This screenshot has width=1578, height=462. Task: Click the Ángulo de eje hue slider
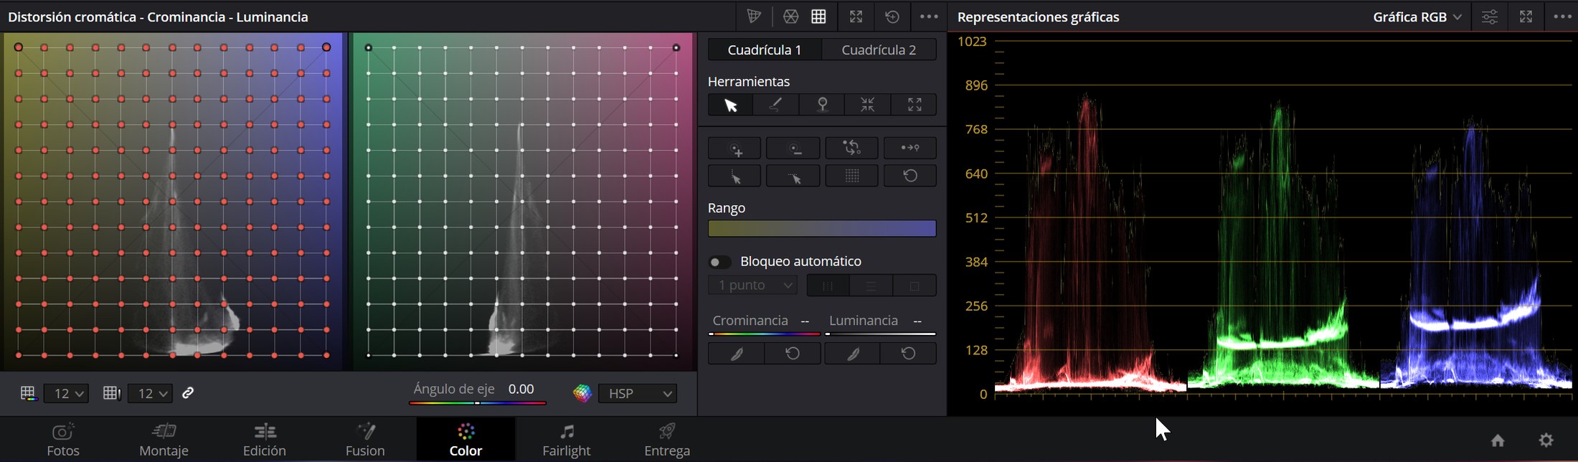coord(478,403)
